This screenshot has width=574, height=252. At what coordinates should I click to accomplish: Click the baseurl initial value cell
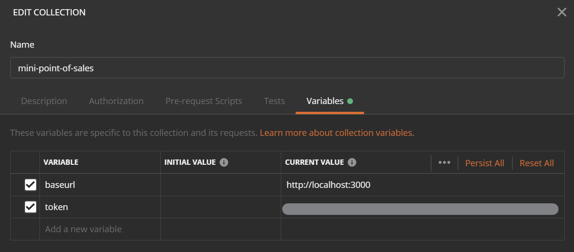click(221, 185)
